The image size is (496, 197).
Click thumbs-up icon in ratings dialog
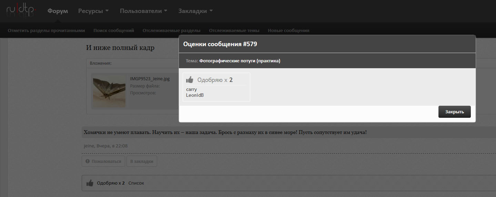[190, 80]
